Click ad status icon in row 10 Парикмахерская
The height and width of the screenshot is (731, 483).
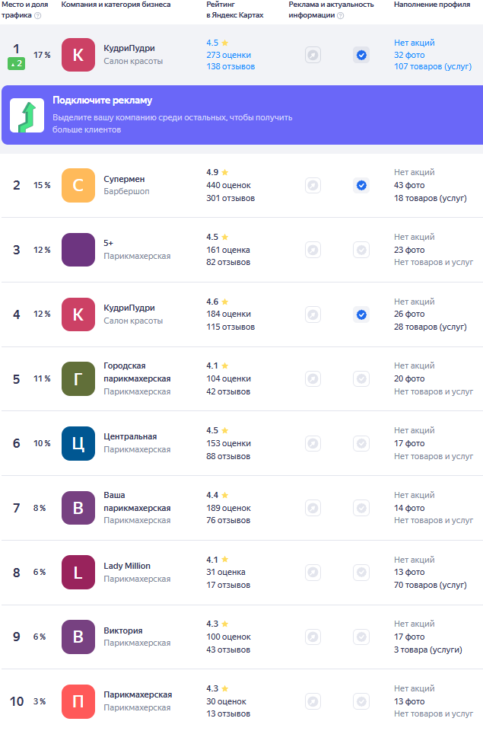[x=313, y=701]
